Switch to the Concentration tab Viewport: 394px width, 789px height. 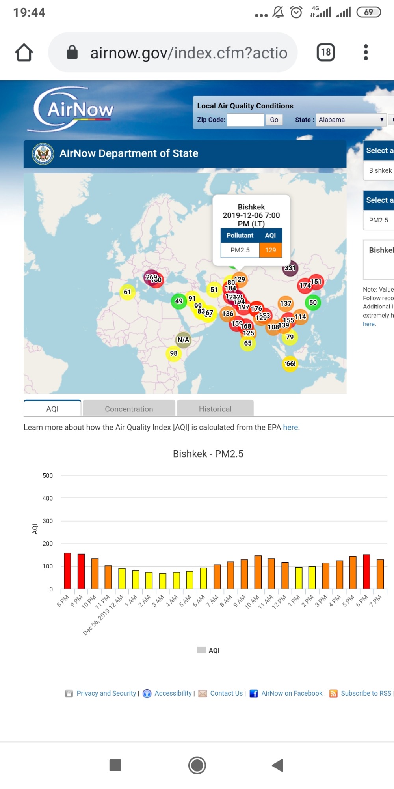[129, 409]
